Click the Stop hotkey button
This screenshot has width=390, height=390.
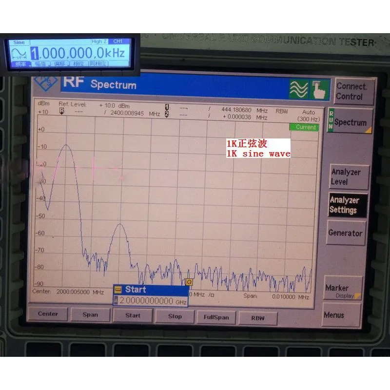click(x=175, y=316)
